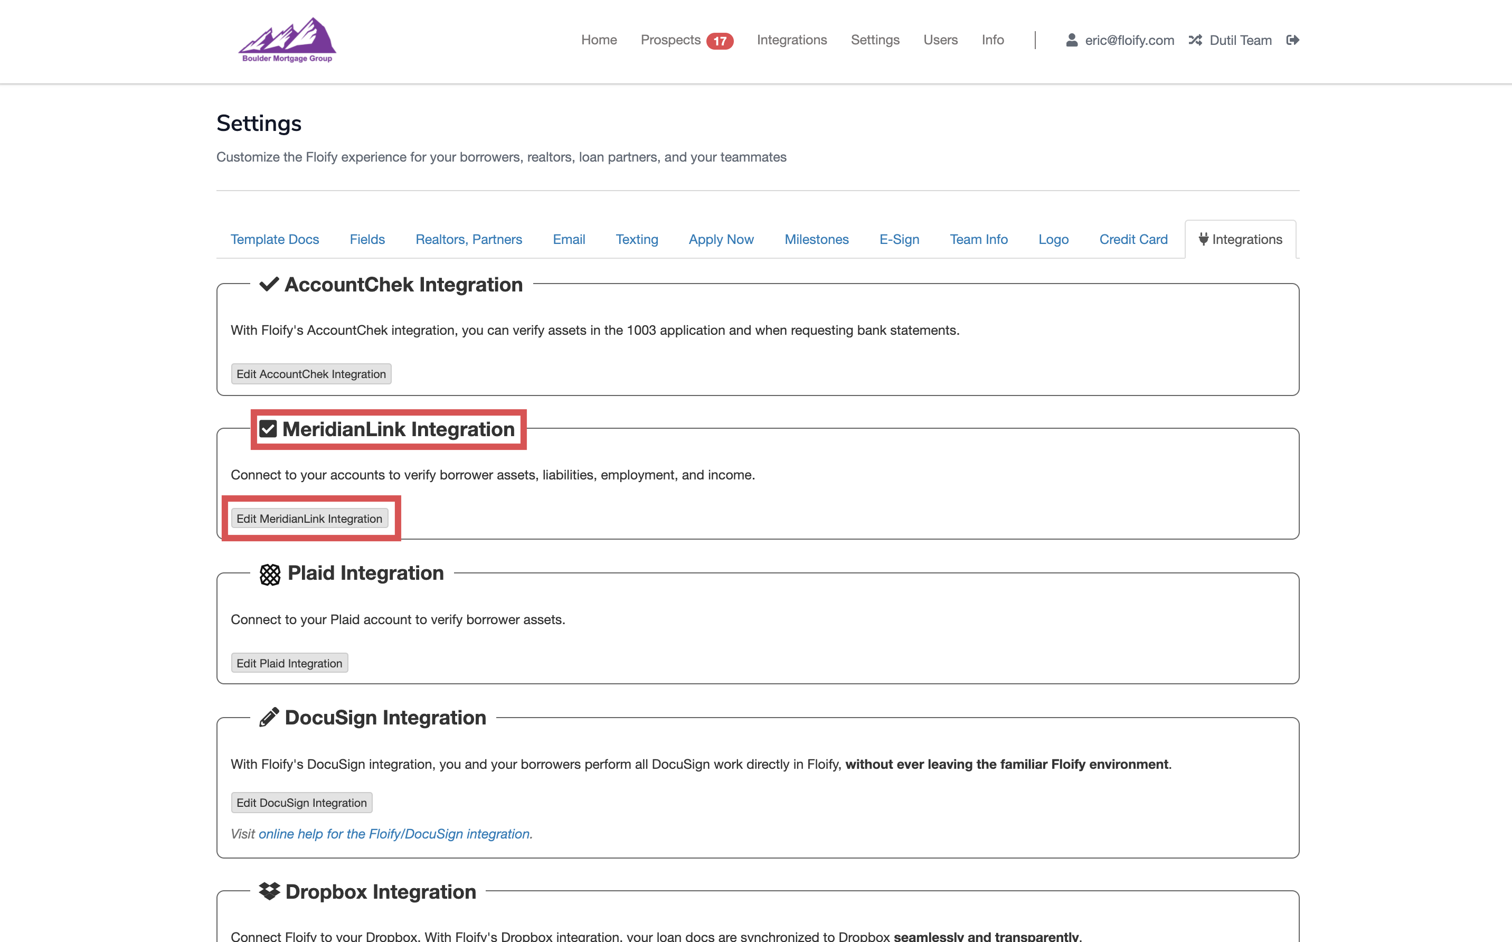This screenshot has width=1512, height=942.
Task: Click Edit AccountChek Integration button
Action: (x=311, y=374)
